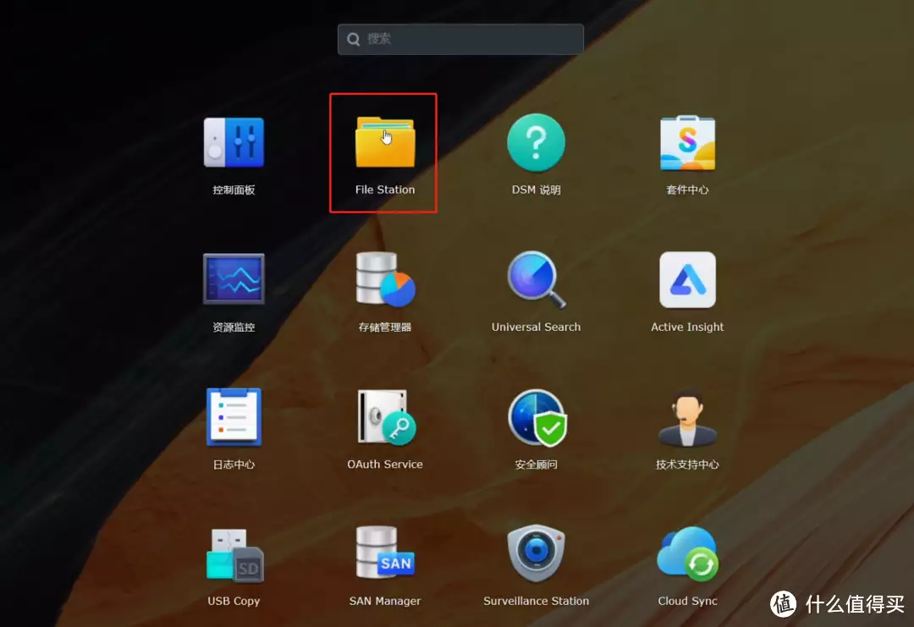Image resolution: width=914 pixels, height=627 pixels.
Task: Focus the 搜索 search input field
Action: point(460,39)
